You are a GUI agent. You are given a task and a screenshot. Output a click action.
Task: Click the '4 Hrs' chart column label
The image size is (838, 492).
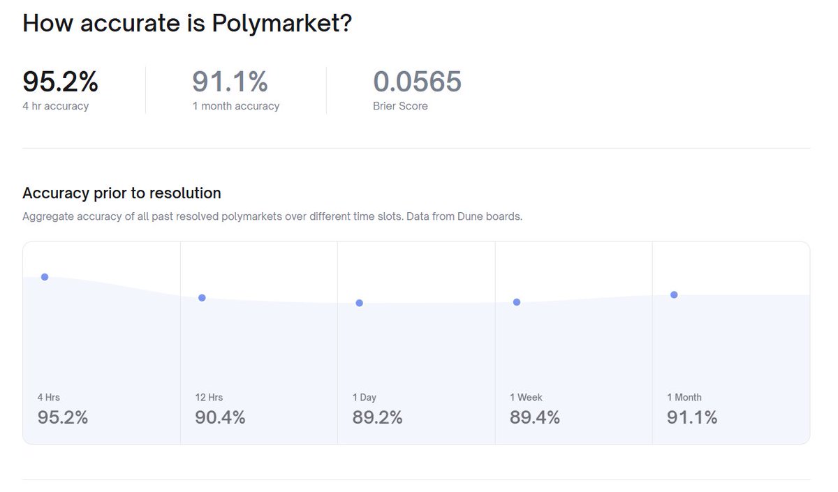[49, 397]
